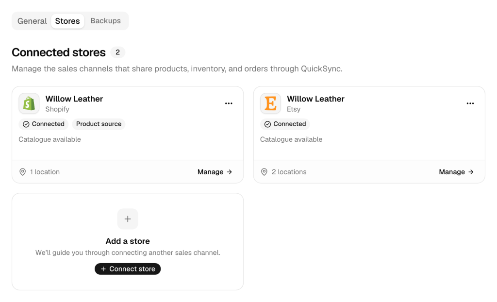Click the connected stores count badge 2
Image resolution: width=497 pixels, height=302 pixels.
117,52
